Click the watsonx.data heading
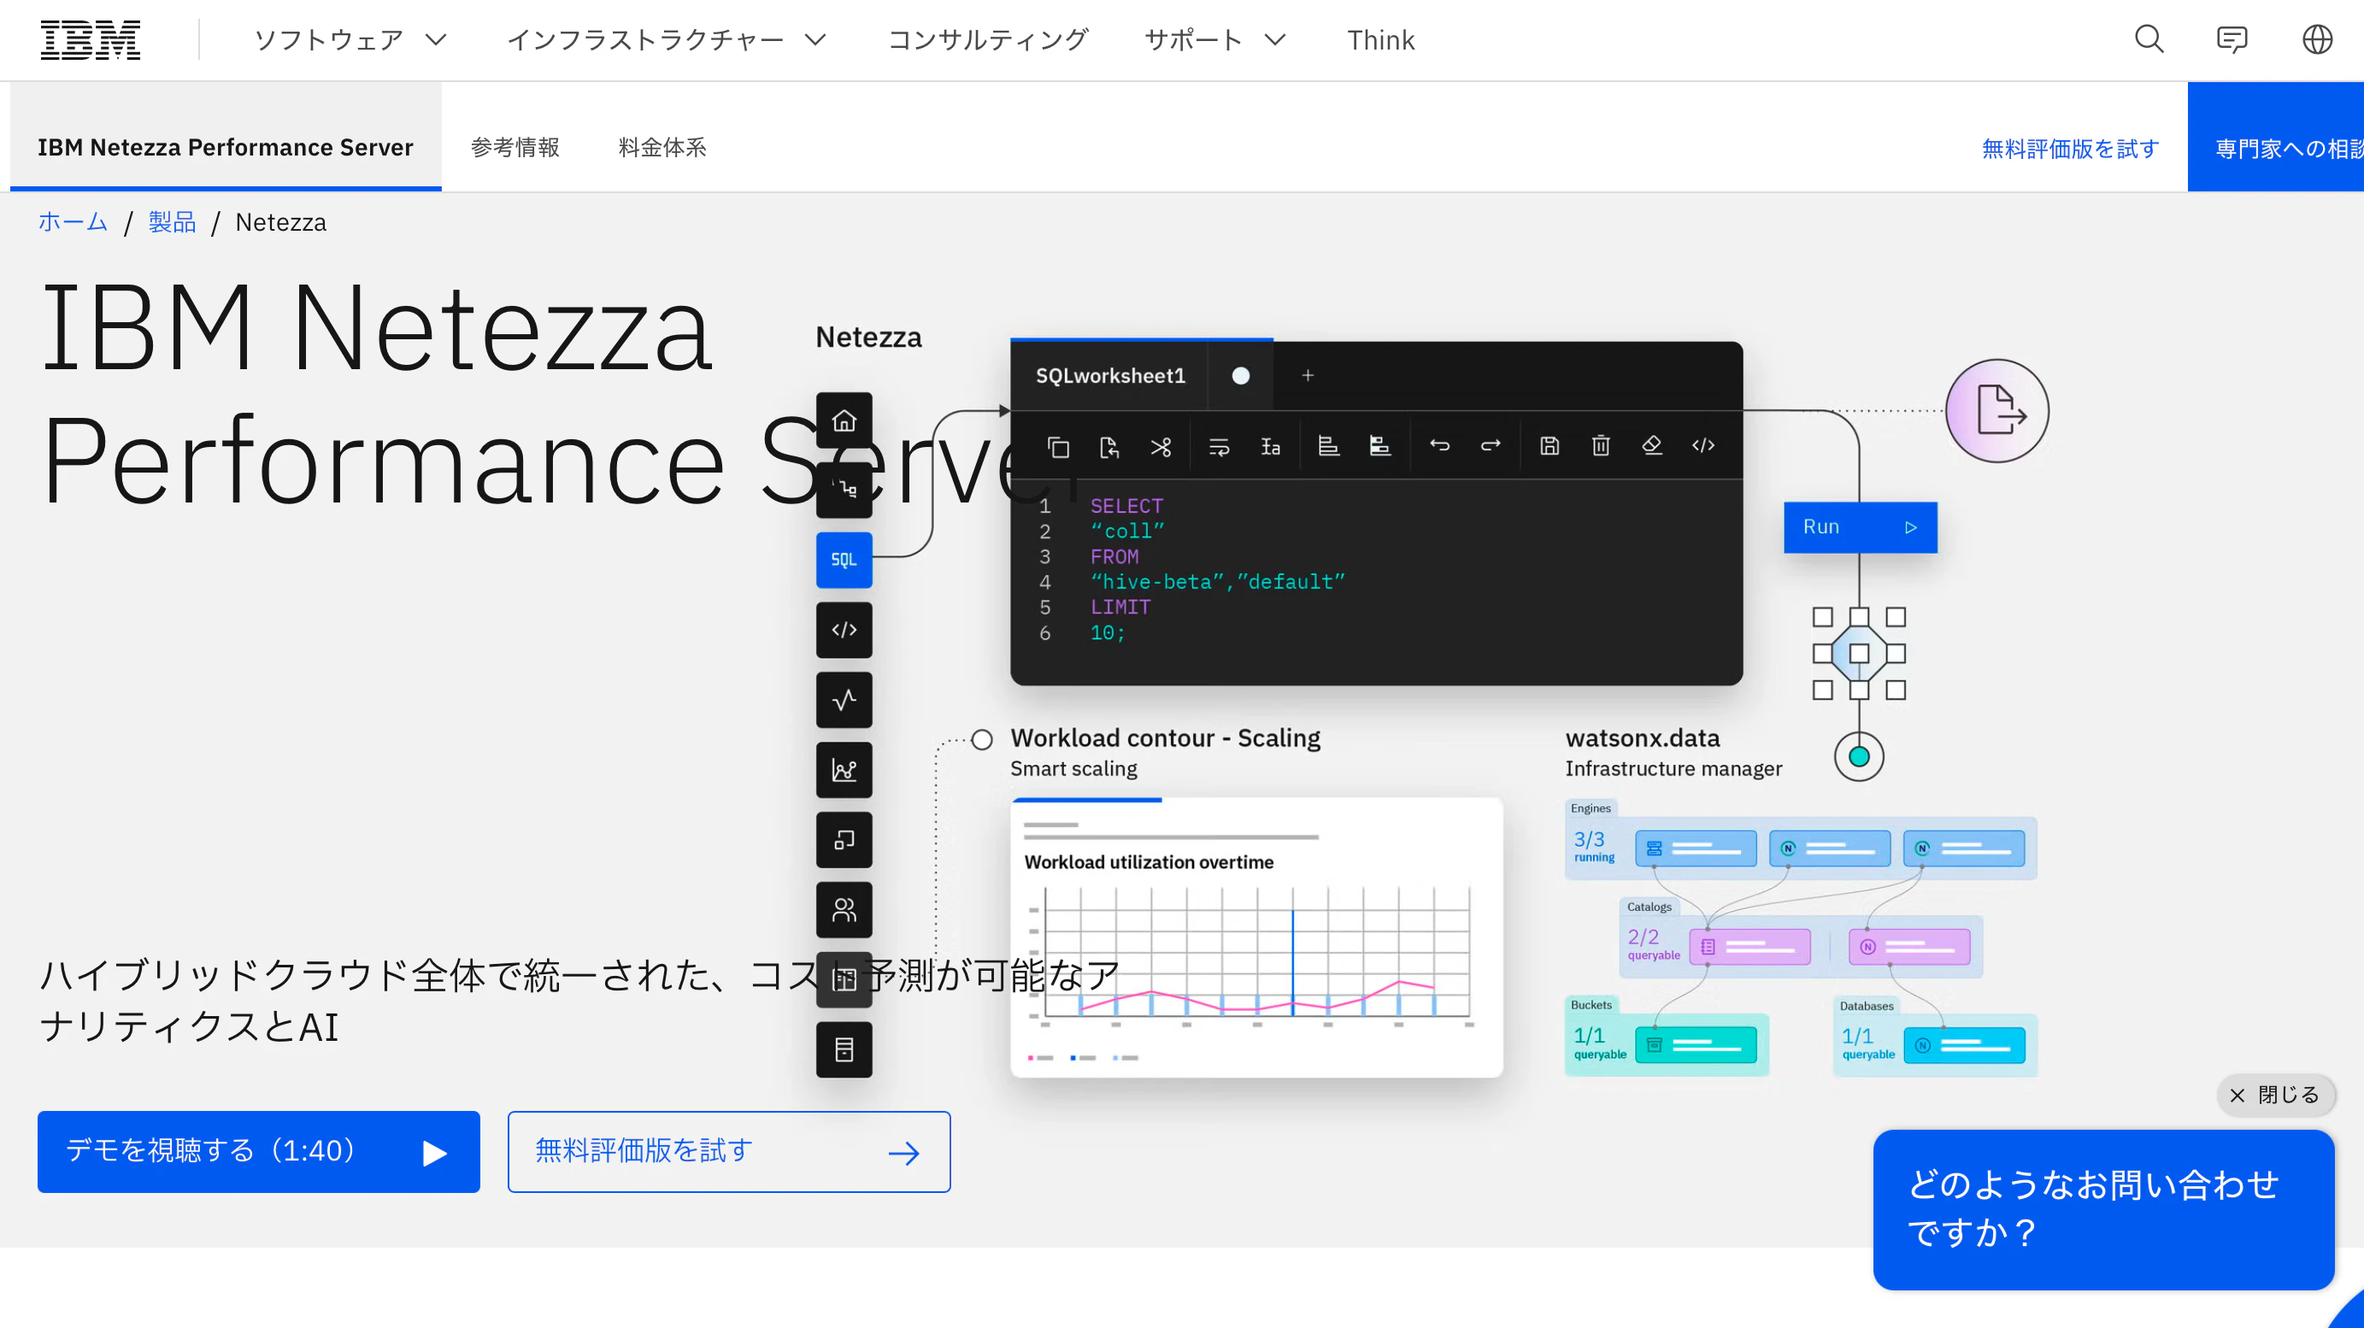The image size is (2364, 1328). point(1642,737)
